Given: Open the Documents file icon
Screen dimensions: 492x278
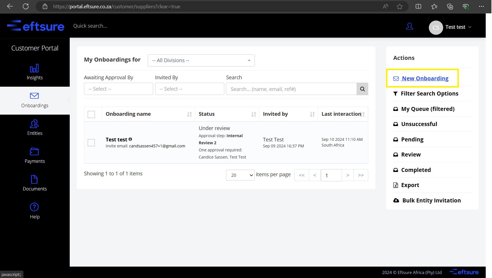Looking at the screenshot, I should click(34, 179).
